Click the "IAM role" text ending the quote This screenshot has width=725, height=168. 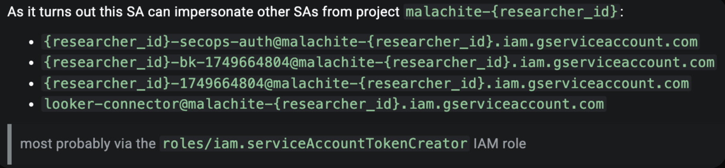click(499, 144)
